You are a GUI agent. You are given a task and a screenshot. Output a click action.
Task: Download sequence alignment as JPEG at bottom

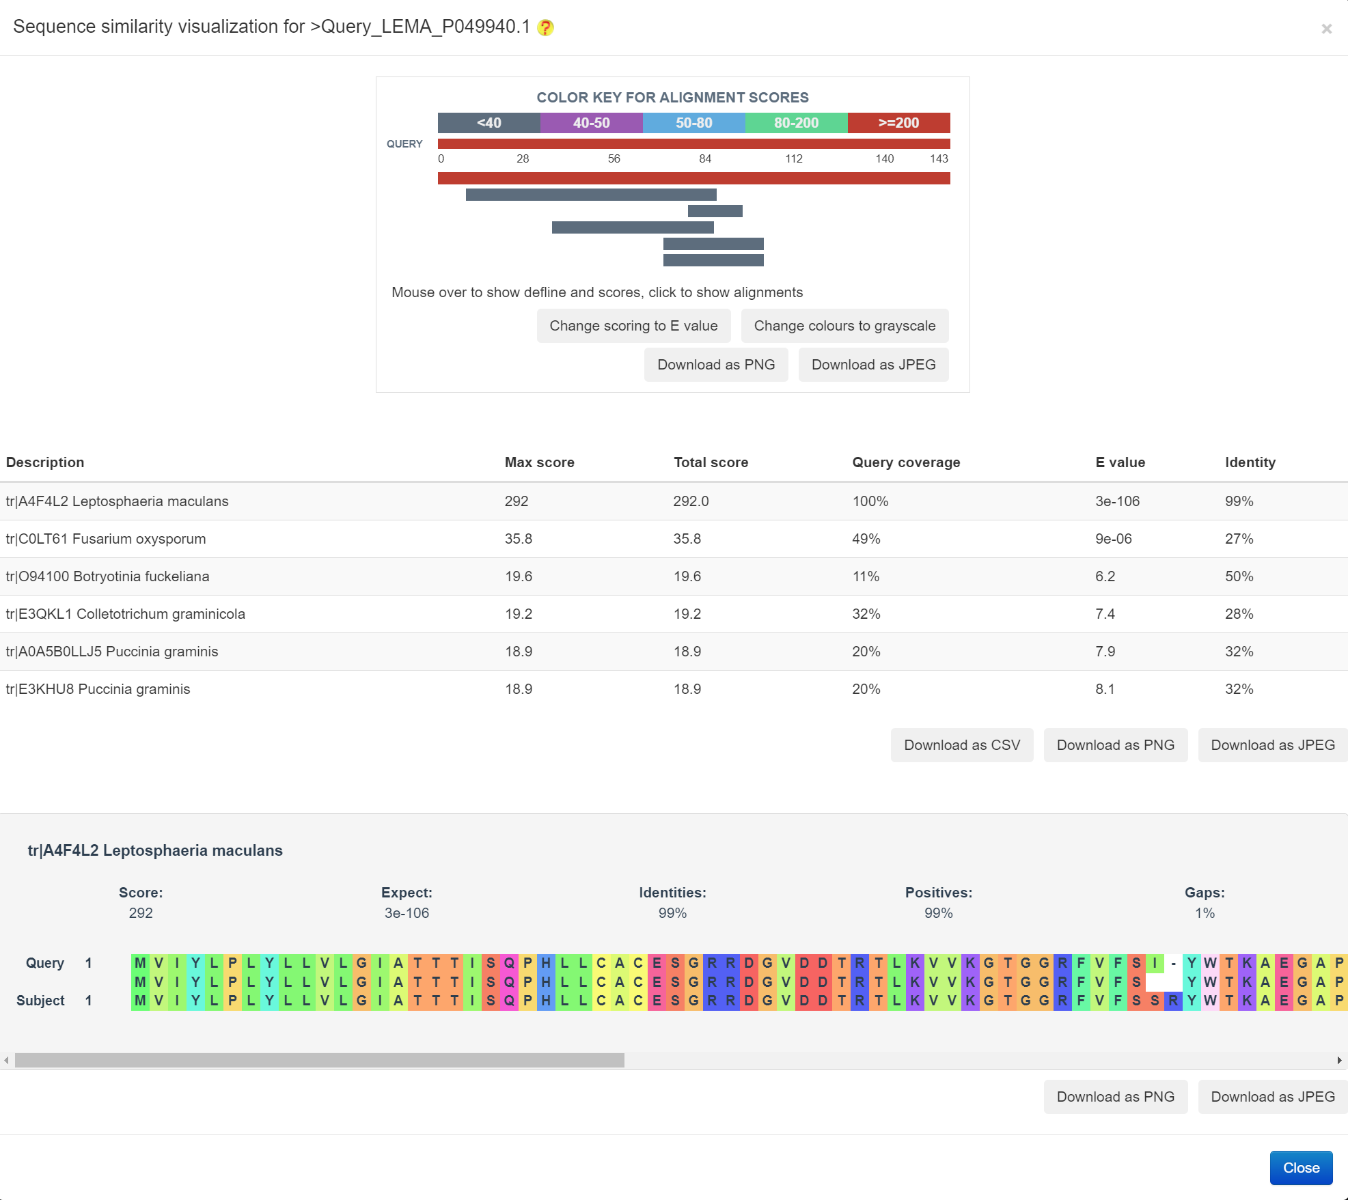click(x=1272, y=1097)
